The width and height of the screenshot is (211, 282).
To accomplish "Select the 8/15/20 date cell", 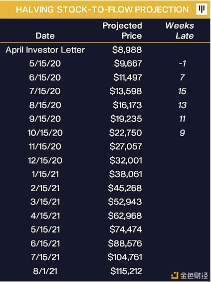I will [x=45, y=105].
